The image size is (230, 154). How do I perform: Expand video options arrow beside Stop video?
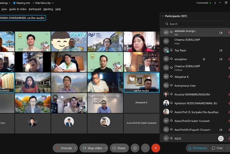coord(106,148)
